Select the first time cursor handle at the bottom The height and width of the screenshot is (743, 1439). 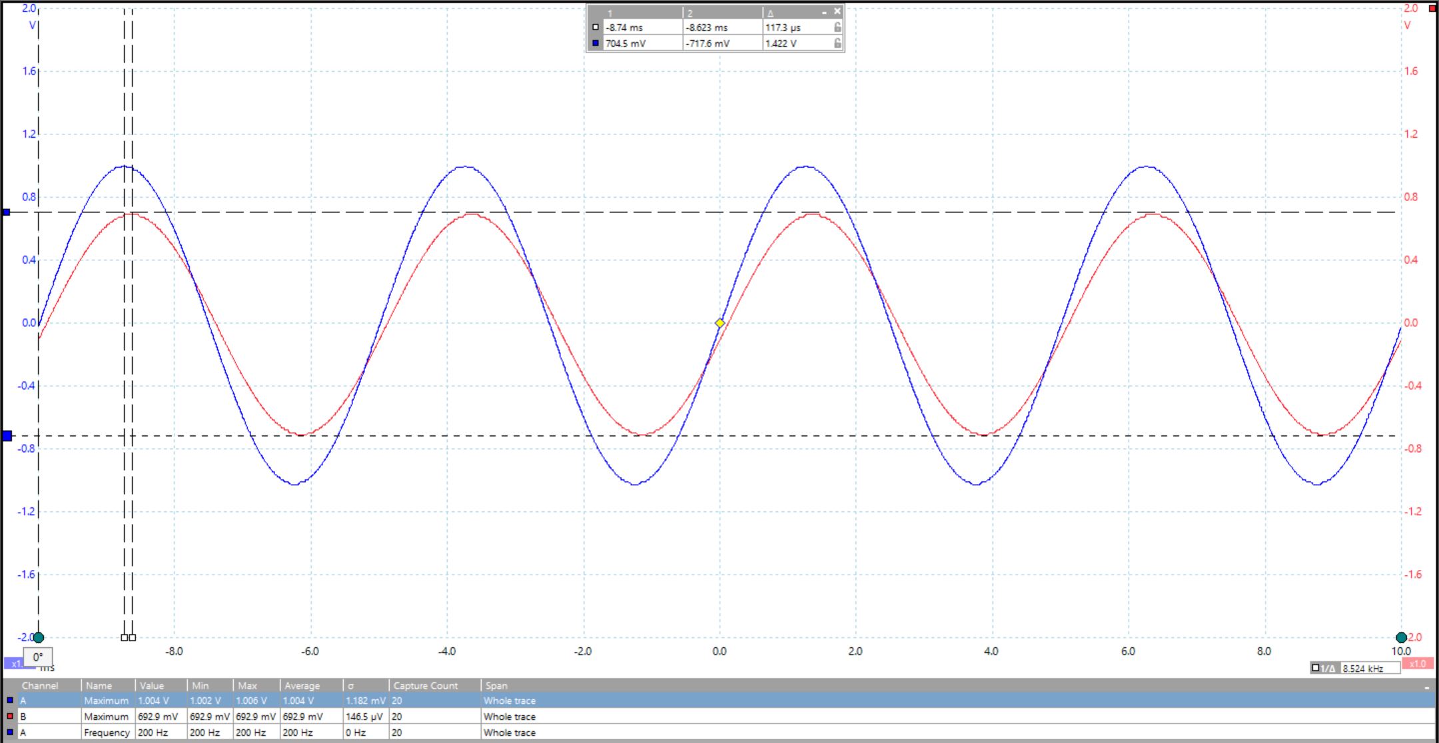click(124, 638)
